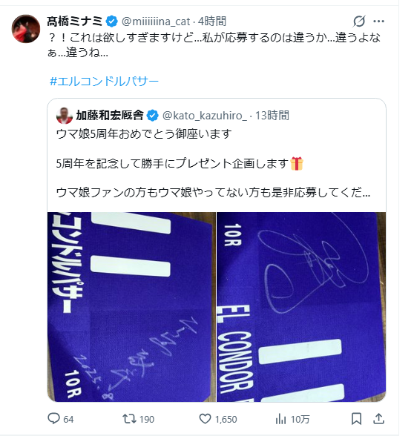View post analytics showing 10万

(280, 419)
